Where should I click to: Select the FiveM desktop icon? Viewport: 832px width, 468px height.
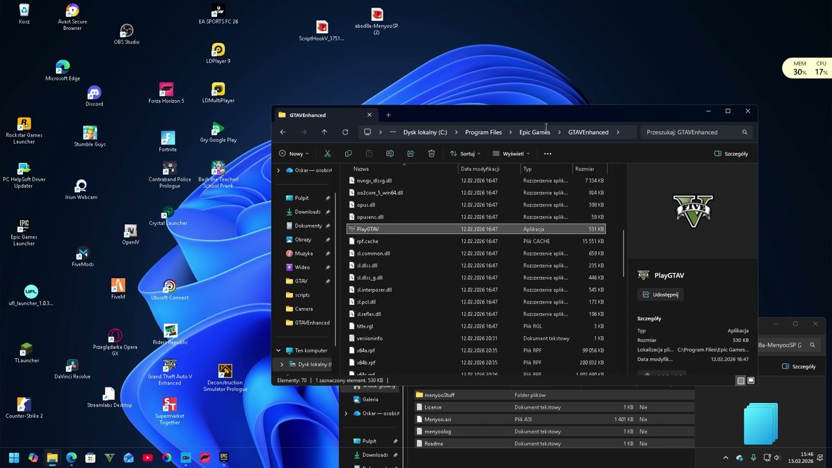[x=118, y=289]
